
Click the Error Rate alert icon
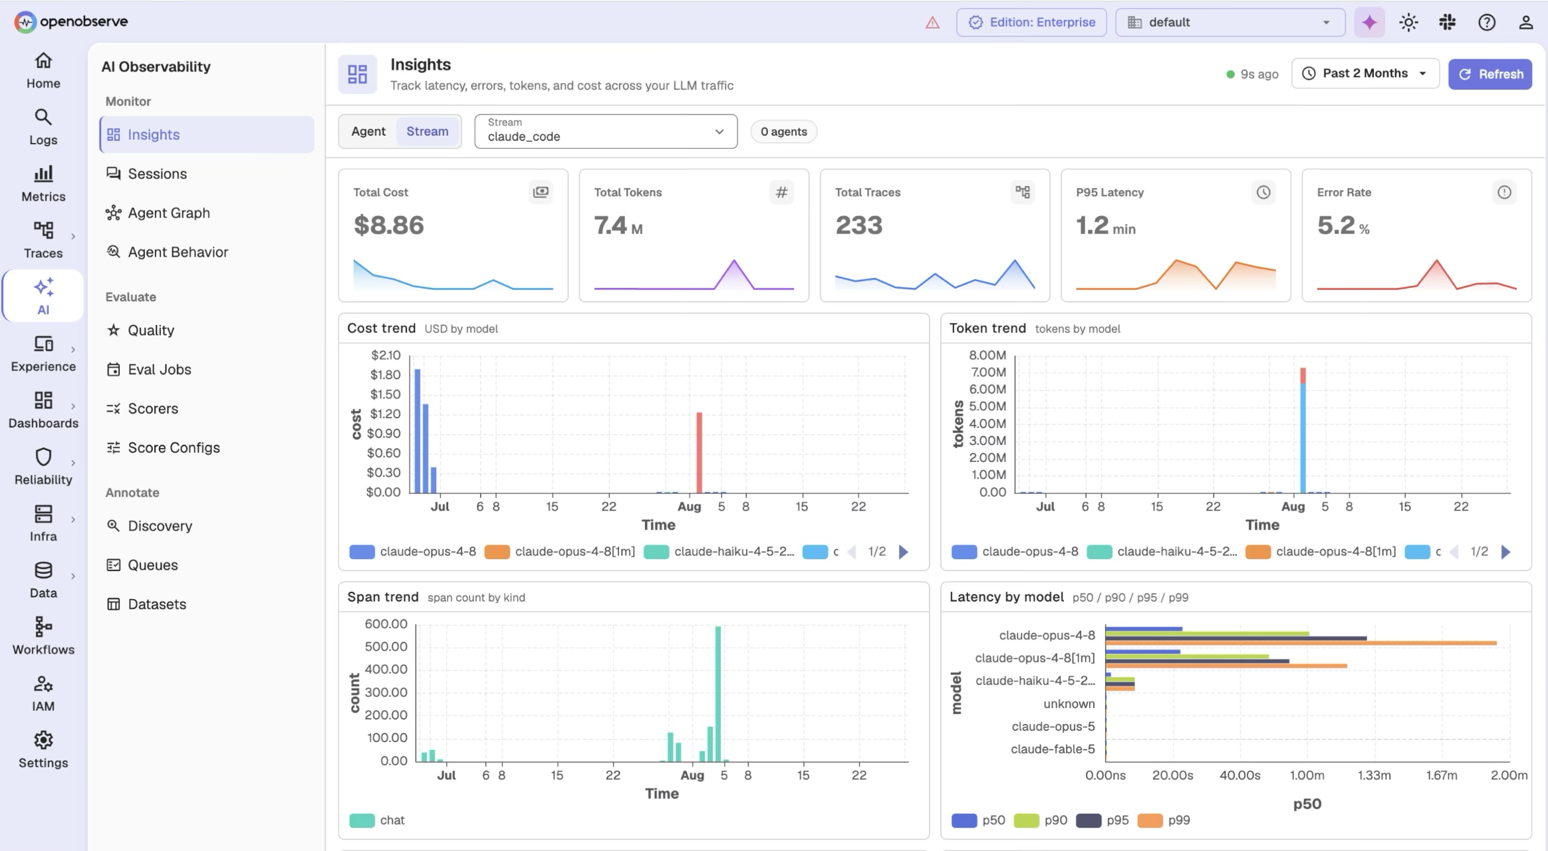tap(1504, 192)
